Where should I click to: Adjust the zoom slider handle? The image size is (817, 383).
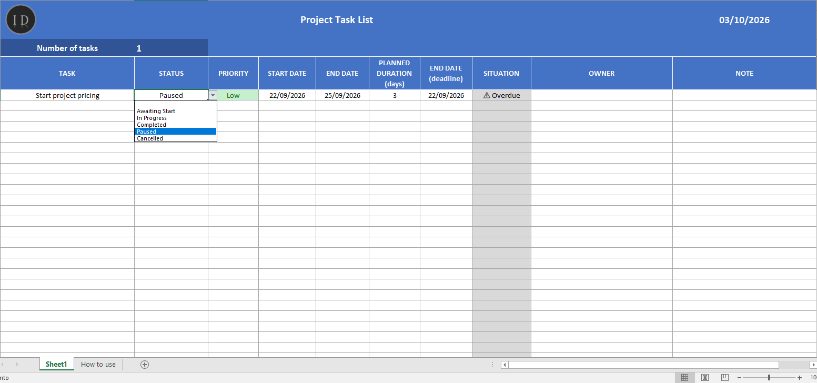(769, 377)
